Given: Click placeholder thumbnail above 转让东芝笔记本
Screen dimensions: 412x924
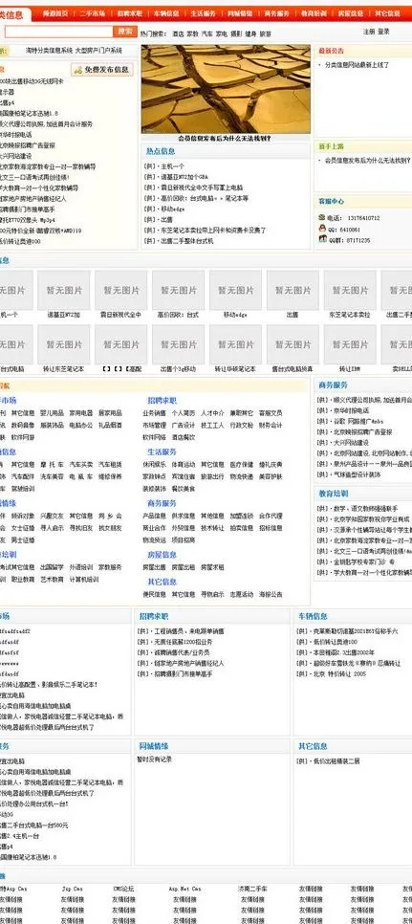Looking at the screenshot, I should (x=63, y=344).
